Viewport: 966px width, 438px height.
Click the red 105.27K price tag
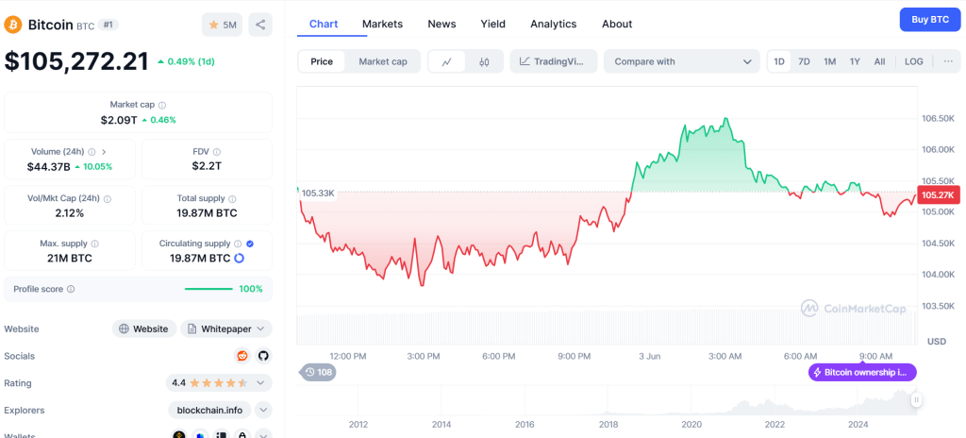(938, 195)
